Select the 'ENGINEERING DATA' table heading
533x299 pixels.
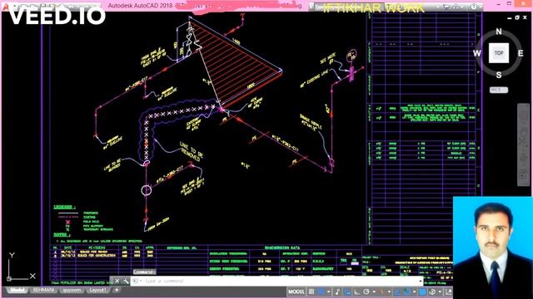click(281, 248)
